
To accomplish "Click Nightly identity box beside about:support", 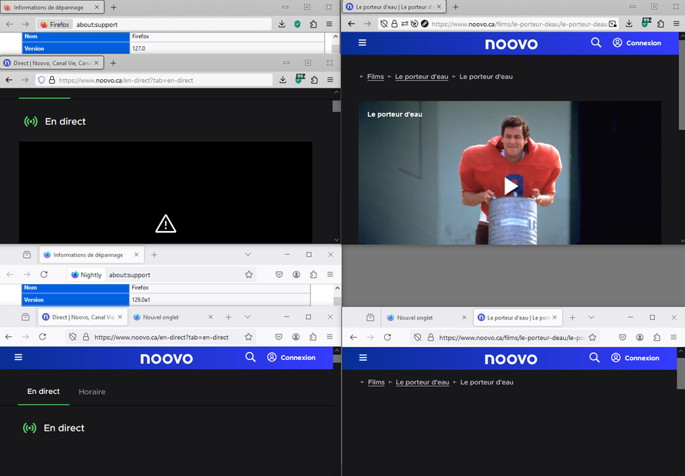I will coord(87,275).
